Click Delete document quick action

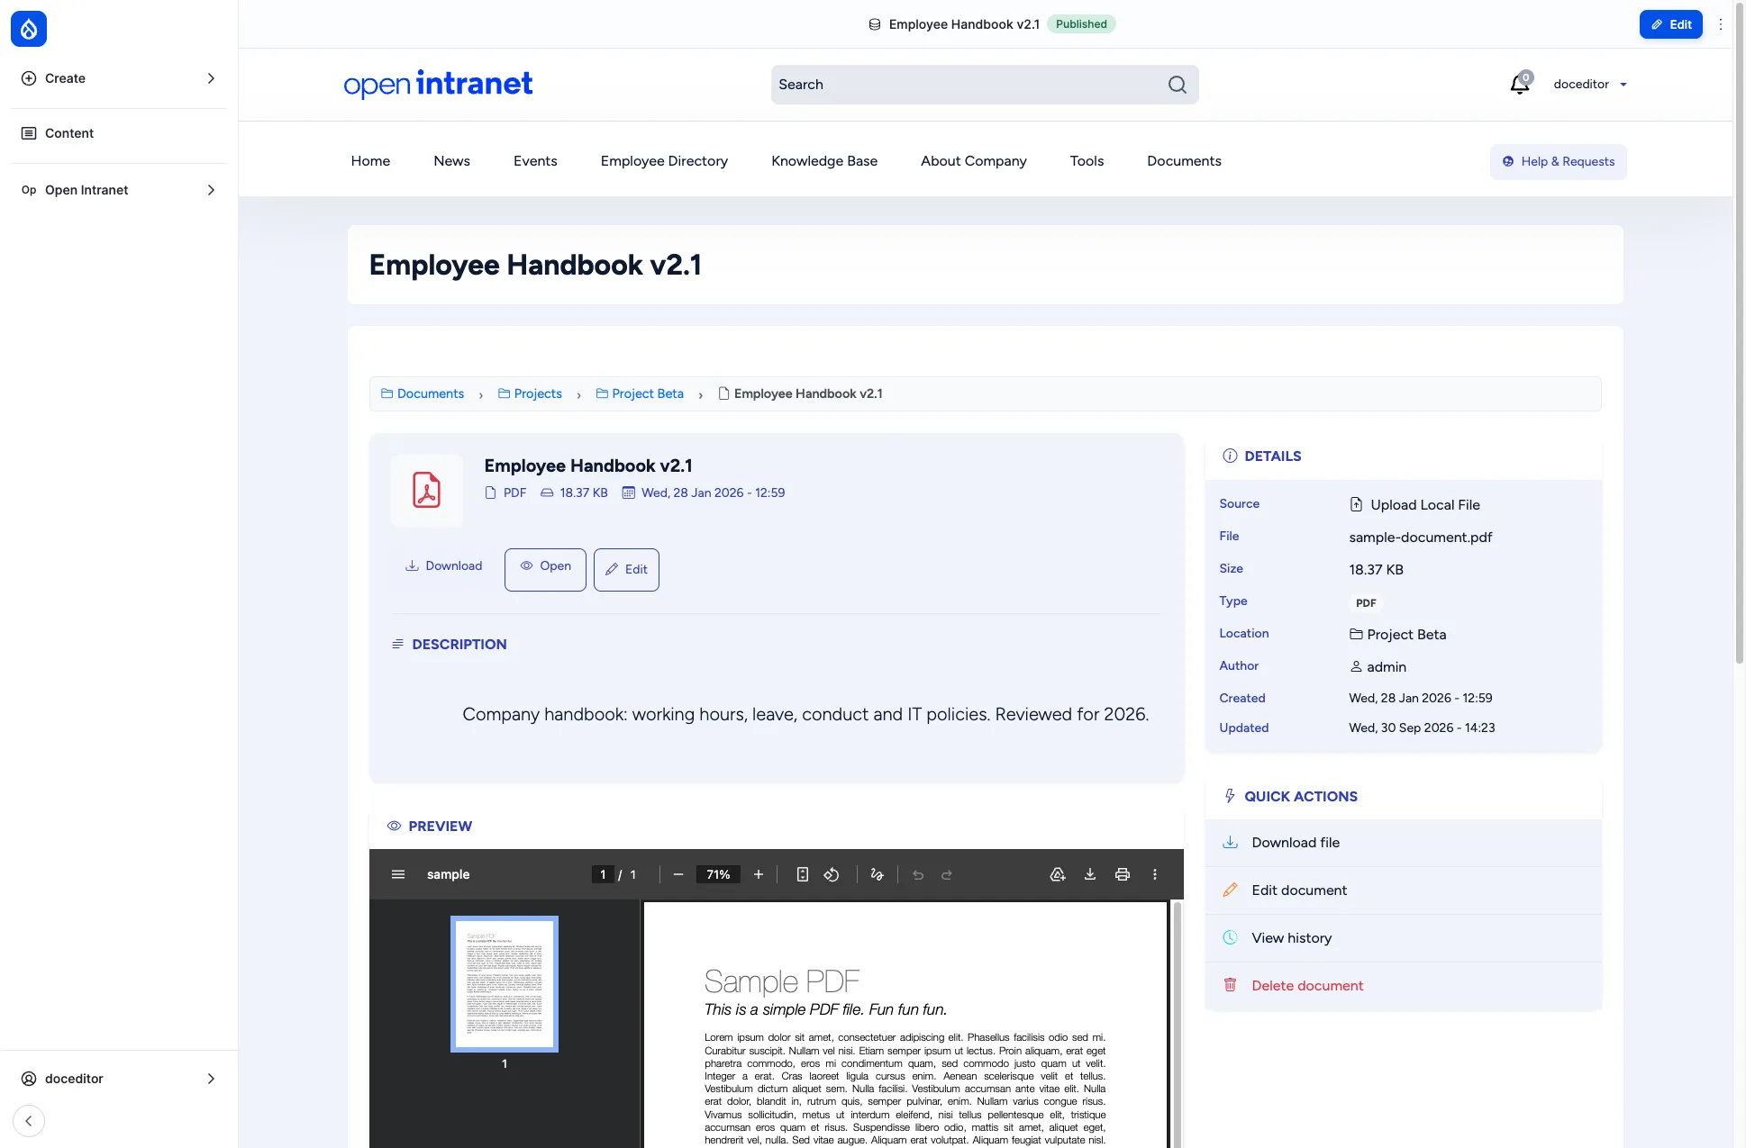(1403, 986)
